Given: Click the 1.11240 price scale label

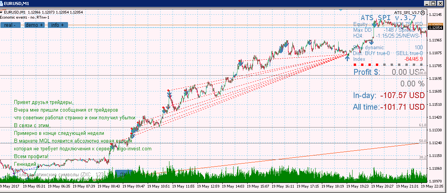Looking at the screenshot, I should [x=436, y=143].
